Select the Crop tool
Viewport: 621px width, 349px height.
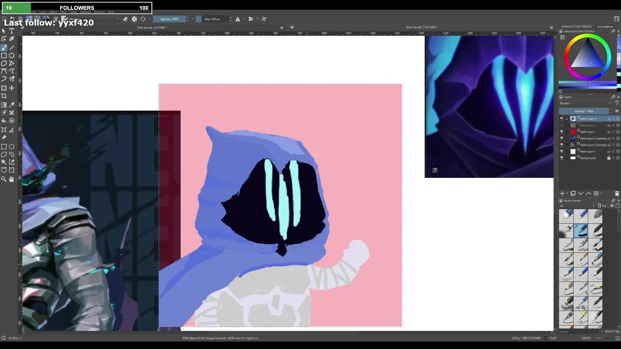pyautogui.click(x=4, y=96)
